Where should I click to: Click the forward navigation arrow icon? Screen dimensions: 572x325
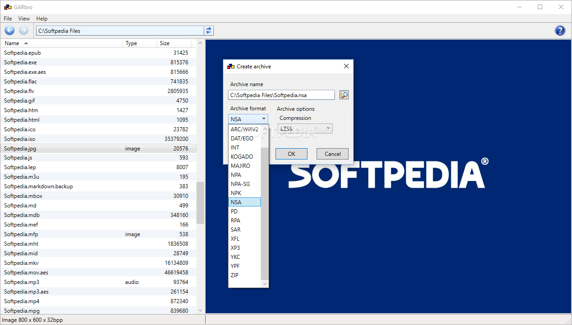pos(23,31)
